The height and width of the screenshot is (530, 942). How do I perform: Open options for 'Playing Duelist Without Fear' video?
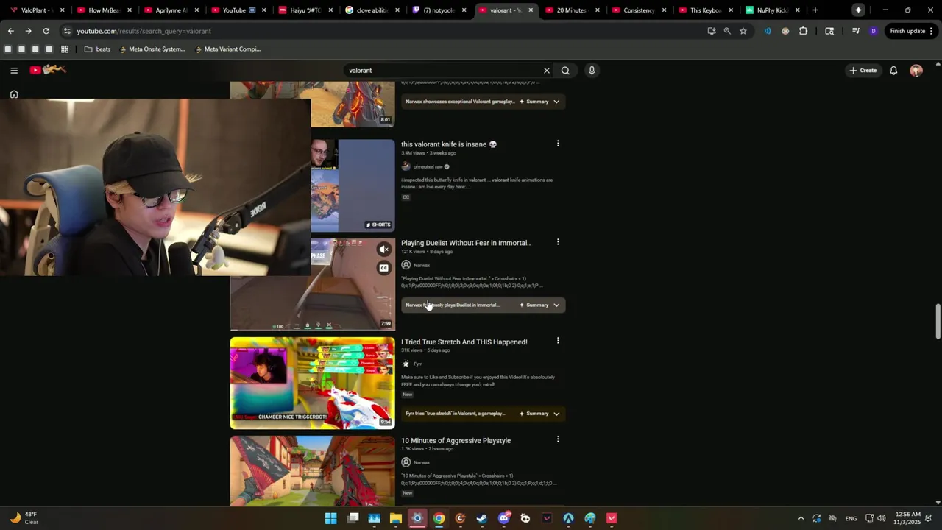558,242
